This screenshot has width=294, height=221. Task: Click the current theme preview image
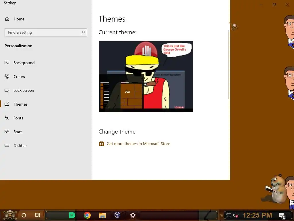[146, 77]
